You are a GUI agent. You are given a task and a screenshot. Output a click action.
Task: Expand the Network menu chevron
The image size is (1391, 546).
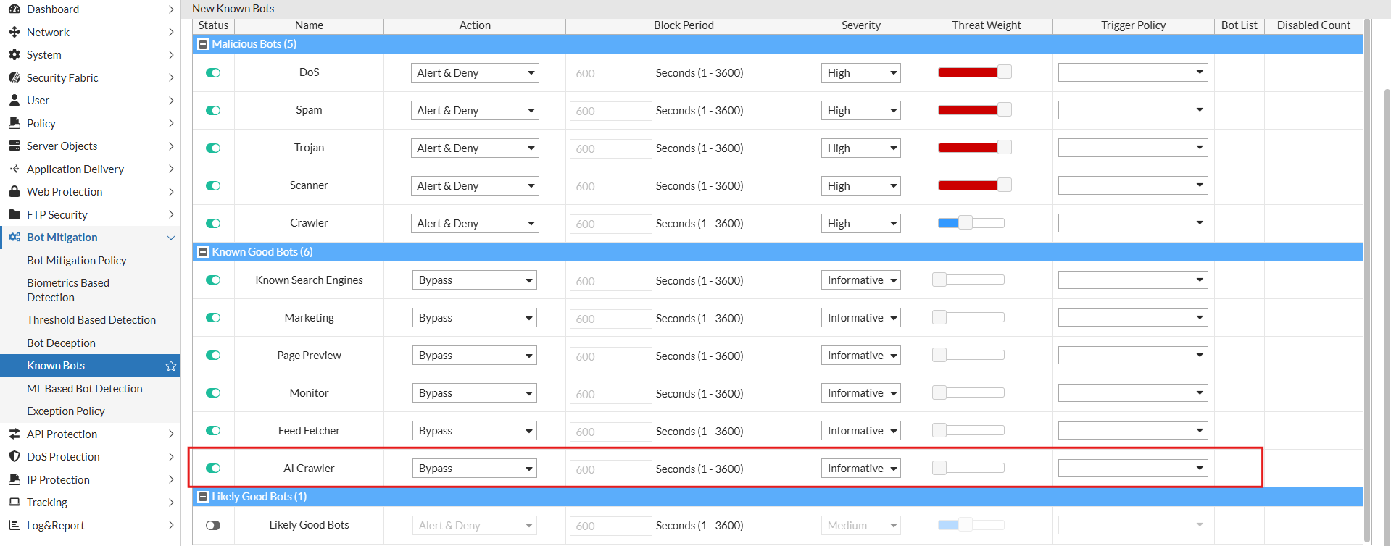(x=171, y=32)
